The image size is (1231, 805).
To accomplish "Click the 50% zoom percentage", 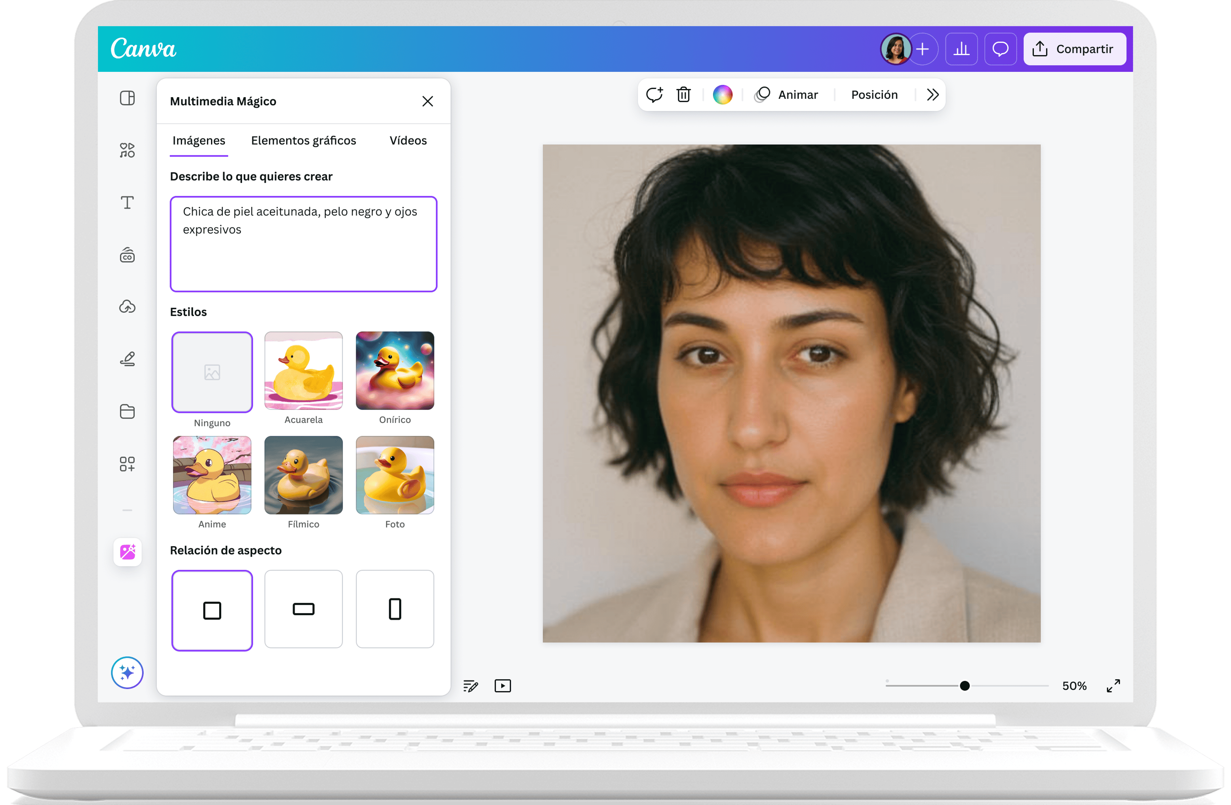I will [x=1074, y=686].
